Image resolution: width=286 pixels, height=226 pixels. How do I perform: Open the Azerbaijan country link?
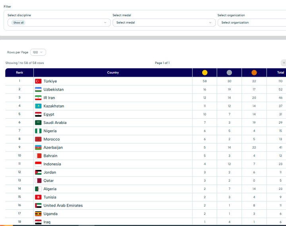click(53, 148)
